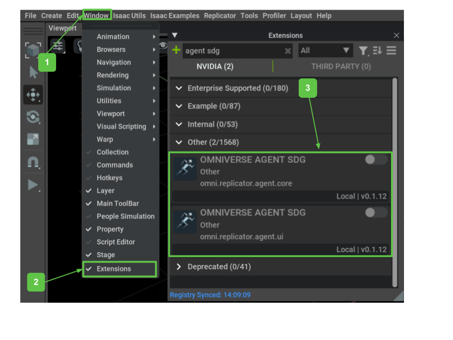Switch to the NVIDIA (2) tab
The image size is (453, 340).
point(215,67)
